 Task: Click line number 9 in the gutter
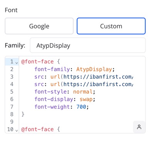tap(12, 122)
